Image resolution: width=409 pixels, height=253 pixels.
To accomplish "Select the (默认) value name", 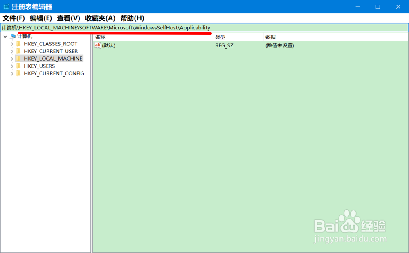I will click(108, 46).
